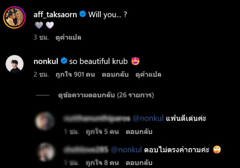Click the aff_taksaorn username

coord(55,15)
